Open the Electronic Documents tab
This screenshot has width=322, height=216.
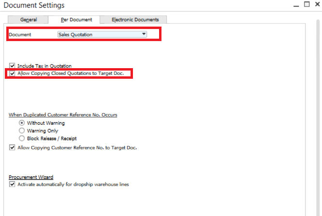(135, 20)
